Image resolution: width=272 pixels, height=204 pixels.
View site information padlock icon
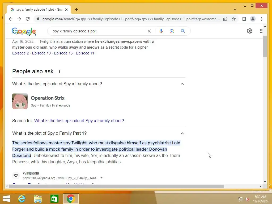tap(38, 19)
